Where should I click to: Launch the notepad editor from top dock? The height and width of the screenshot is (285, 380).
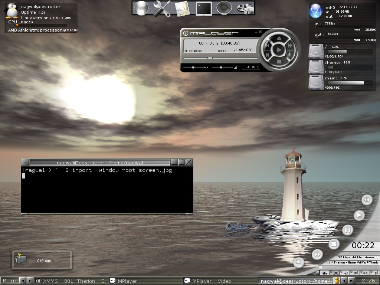coord(182,9)
